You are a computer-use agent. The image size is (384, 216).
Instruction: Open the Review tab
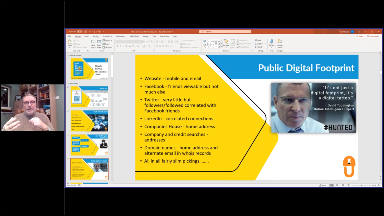point(145,36)
